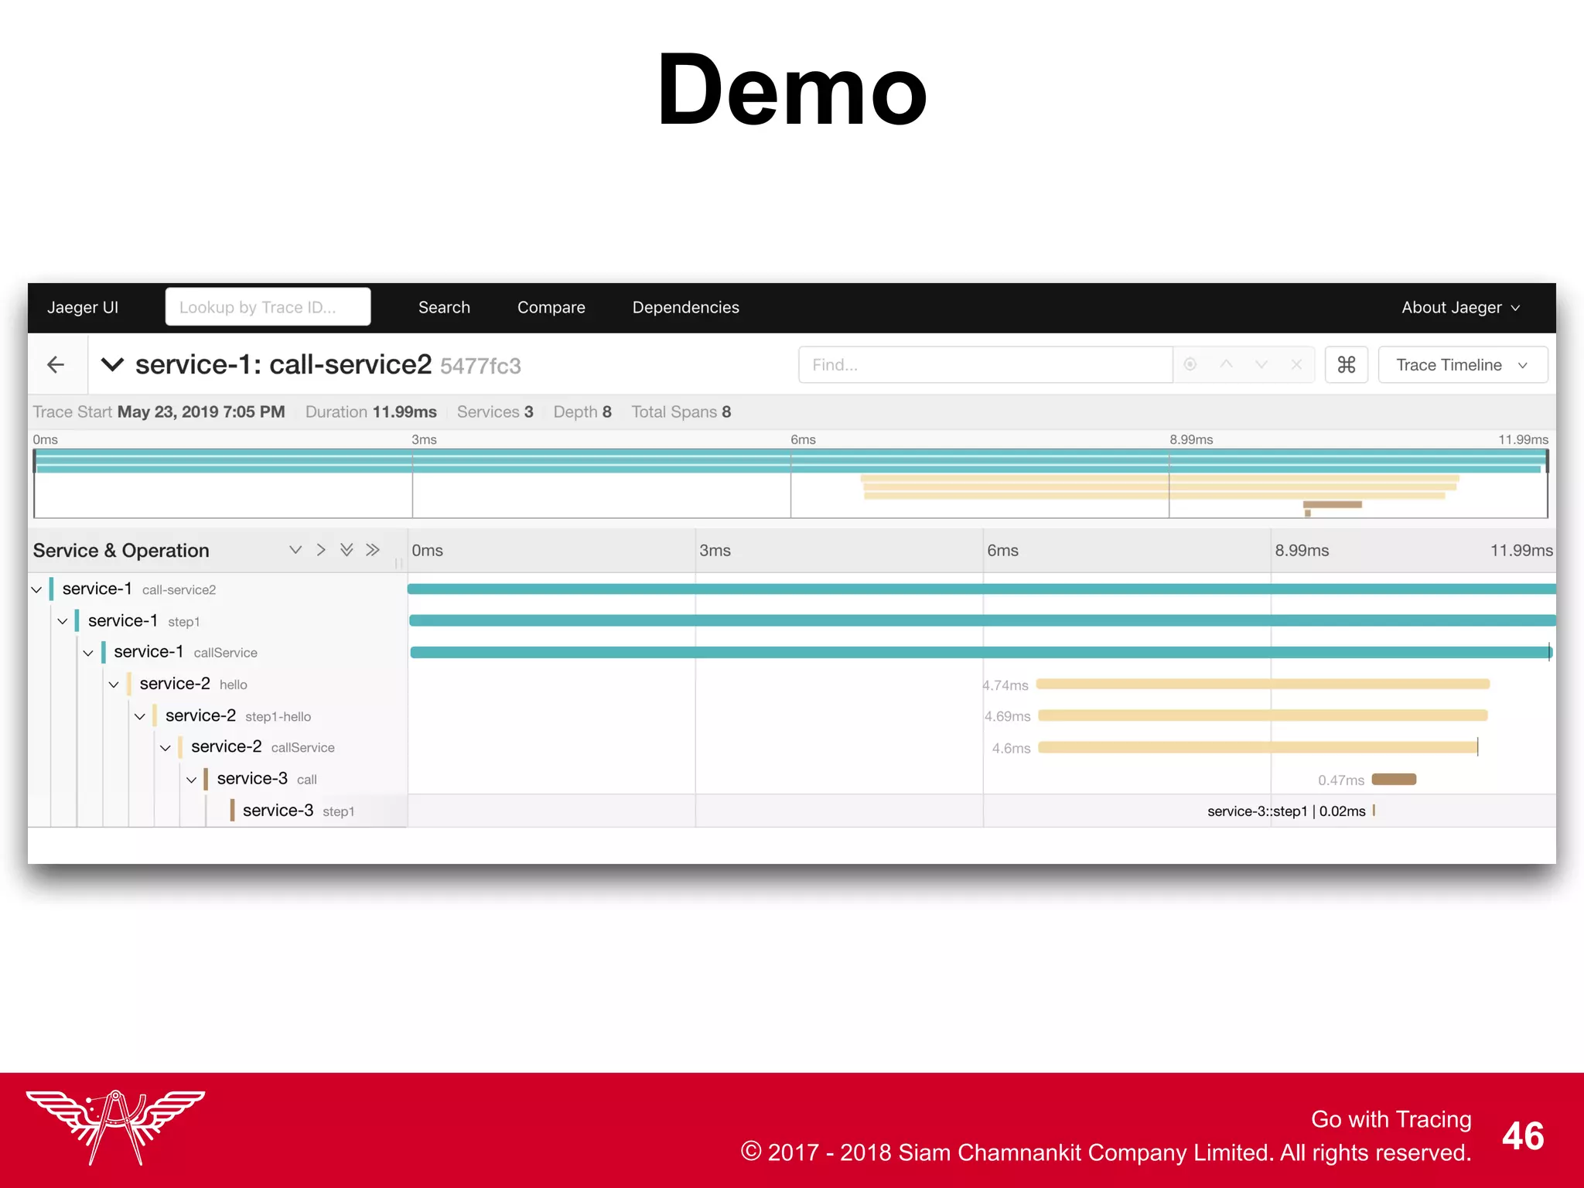Open the Dependencies page
Viewport: 1584px width, 1188px height.
(x=685, y=307)
